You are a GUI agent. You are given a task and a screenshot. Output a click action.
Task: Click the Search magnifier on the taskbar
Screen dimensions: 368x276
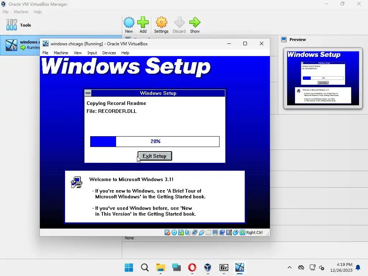(x=144, y=267)
